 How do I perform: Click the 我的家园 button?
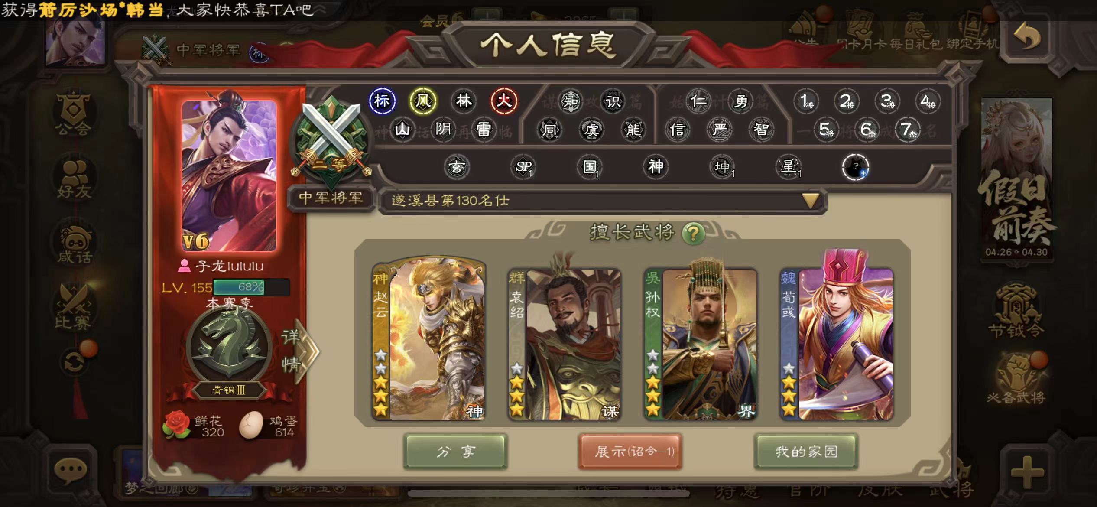click(806, 452)
